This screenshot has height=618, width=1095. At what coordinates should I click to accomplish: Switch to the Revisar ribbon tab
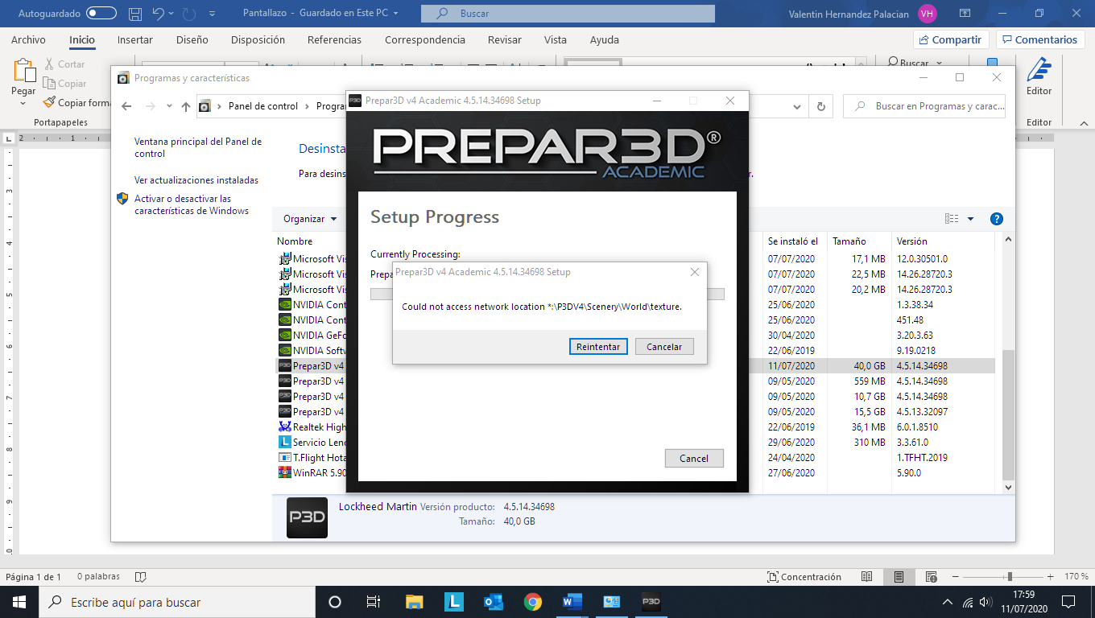(505, 39)
